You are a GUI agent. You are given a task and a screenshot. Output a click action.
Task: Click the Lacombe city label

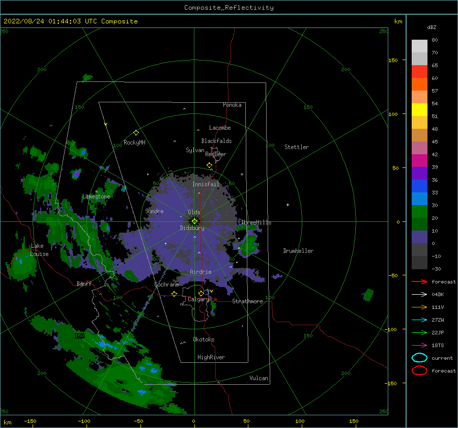point(220,128)
